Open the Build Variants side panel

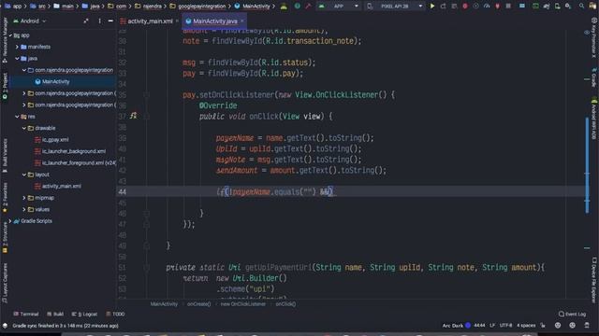5,155
